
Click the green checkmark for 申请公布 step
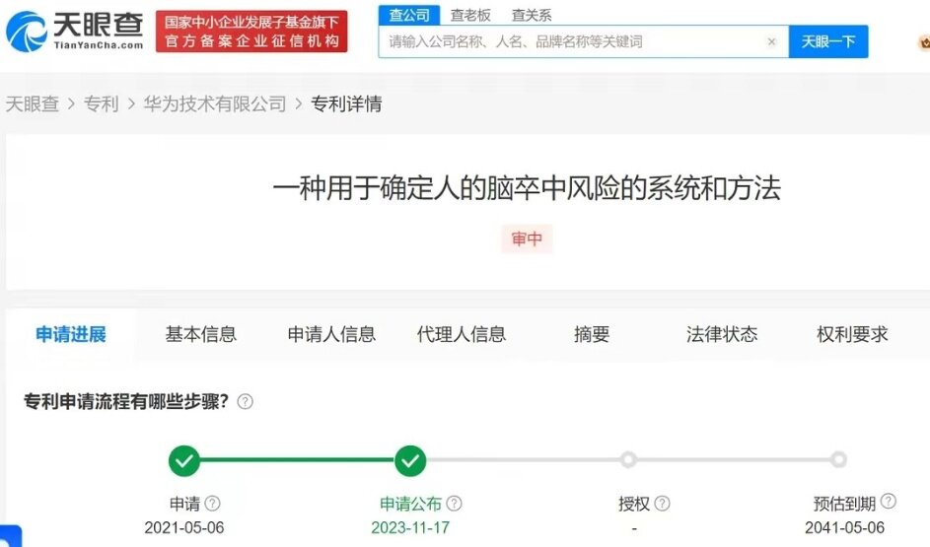tap(410, 460)
